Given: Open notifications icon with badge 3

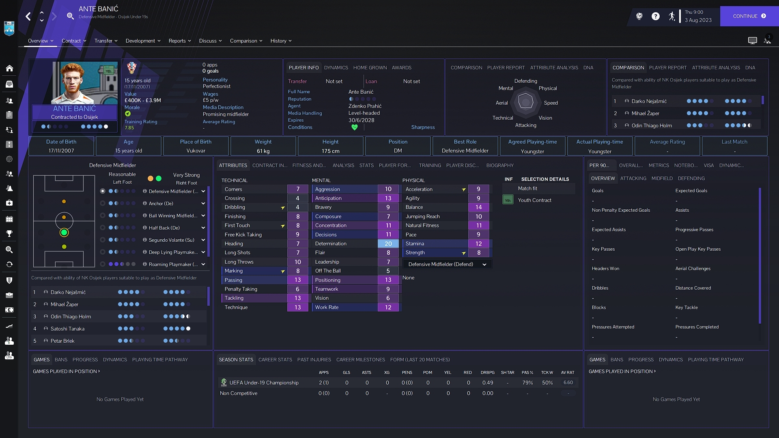Looking at the screenshot, I should tap(767, 40).
